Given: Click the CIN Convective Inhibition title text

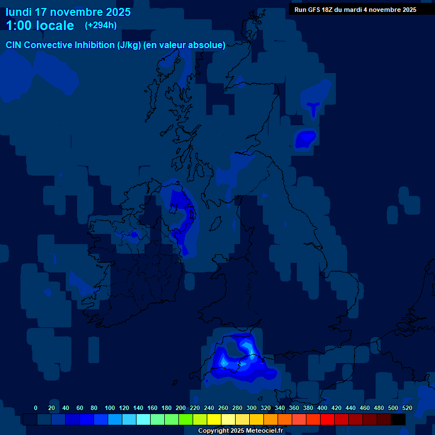Looking at the screenshot, I should [116, 45].
